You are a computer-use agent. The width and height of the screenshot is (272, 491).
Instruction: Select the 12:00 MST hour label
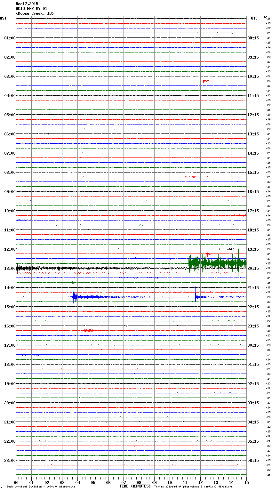point(10,249)
